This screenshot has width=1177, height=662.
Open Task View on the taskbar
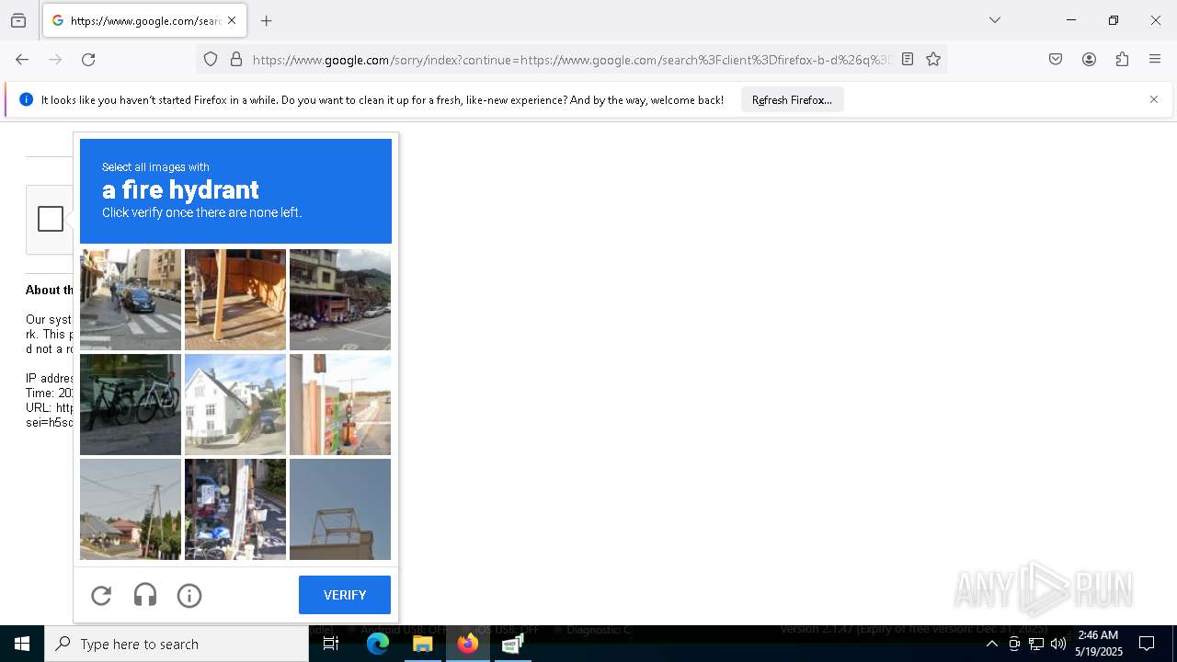331,644
